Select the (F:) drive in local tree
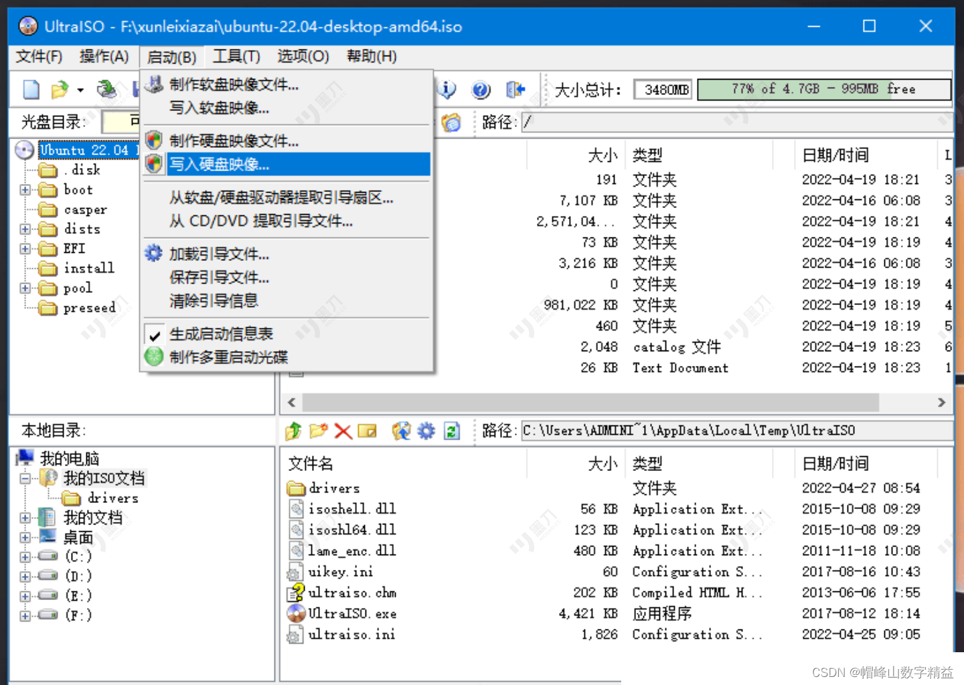Screen dimensions: 964x685 (x=78, y=615)
